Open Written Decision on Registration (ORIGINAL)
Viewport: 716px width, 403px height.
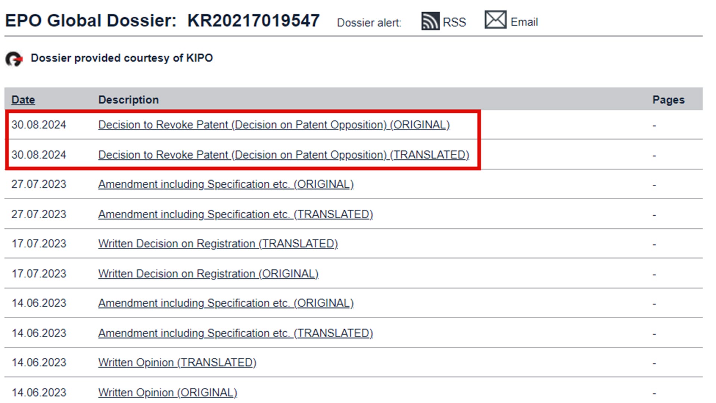208,274
